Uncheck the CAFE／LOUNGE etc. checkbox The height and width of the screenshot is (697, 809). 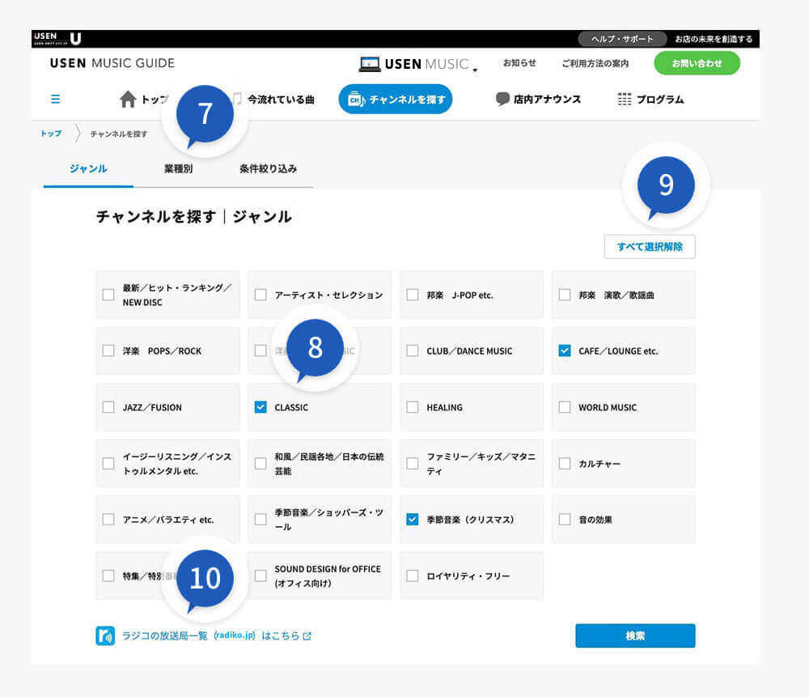click(x=565, y=351)
